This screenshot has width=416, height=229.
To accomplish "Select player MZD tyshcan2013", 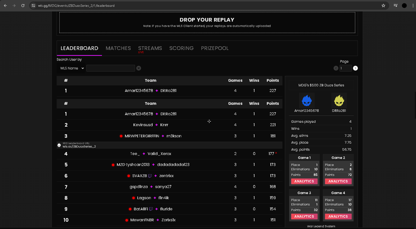I will coord(133,165).
